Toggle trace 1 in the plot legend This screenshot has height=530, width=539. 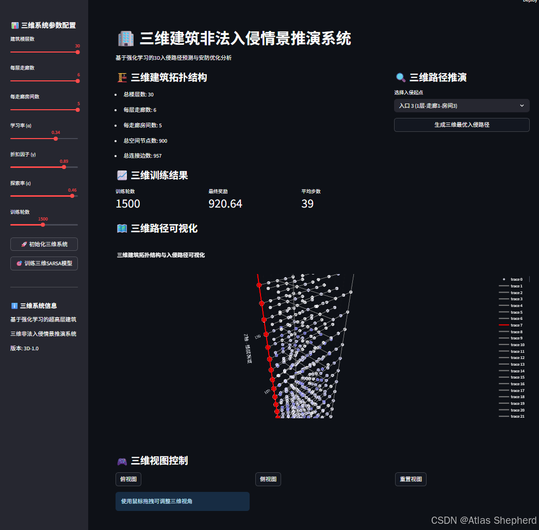point(512,286)
